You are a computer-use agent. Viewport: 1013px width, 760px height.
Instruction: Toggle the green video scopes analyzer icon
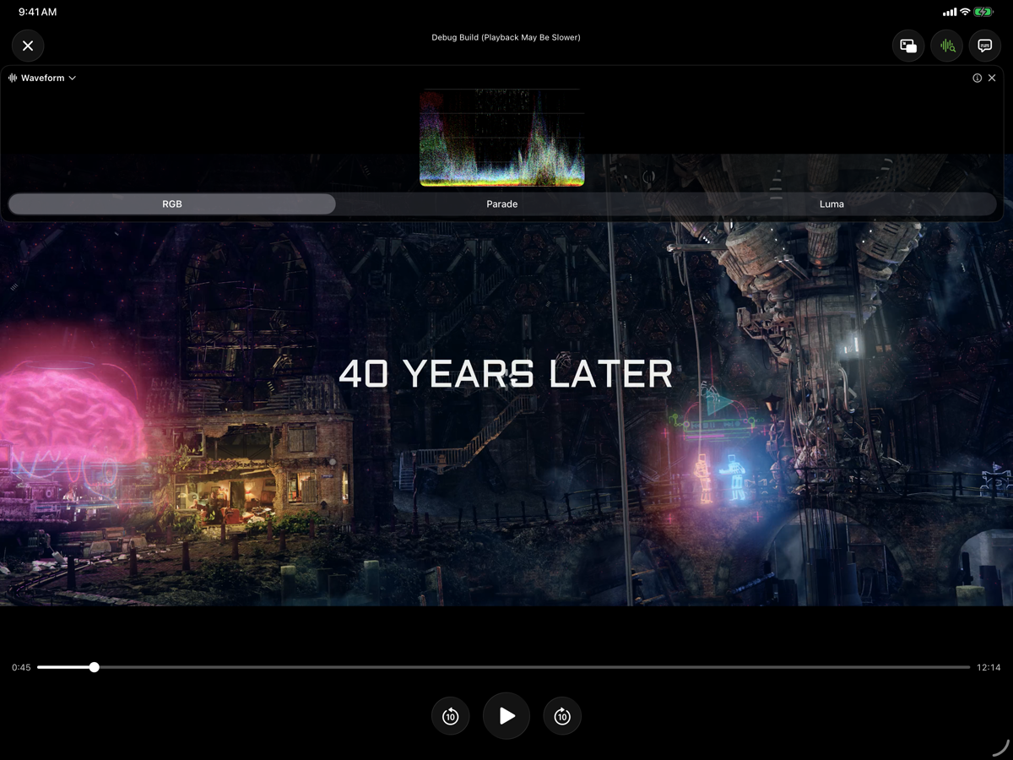pos(947,46)
